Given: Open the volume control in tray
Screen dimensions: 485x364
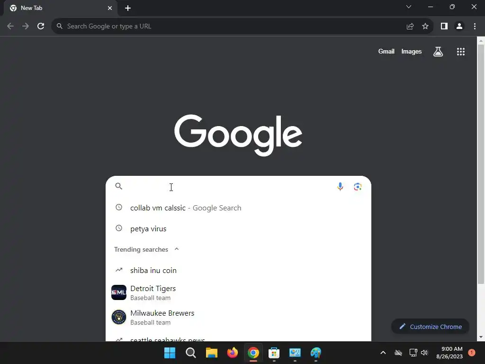Looking at the screenshot, I should (x=424, y=353).
